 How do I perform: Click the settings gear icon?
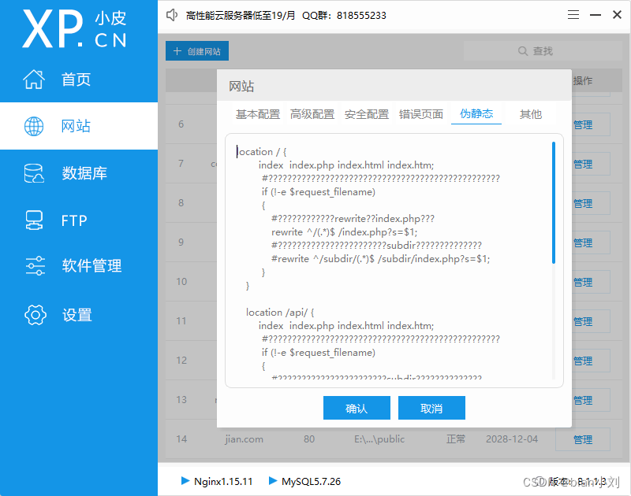click(x=35, y=314)
